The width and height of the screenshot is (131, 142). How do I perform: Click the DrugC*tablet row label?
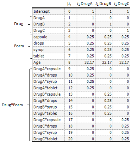[x=45, y=139]
